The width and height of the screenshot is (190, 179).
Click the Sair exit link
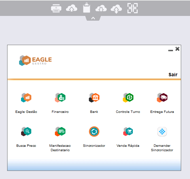[x=173, y=75]
